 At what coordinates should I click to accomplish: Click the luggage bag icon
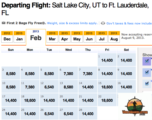4,23
